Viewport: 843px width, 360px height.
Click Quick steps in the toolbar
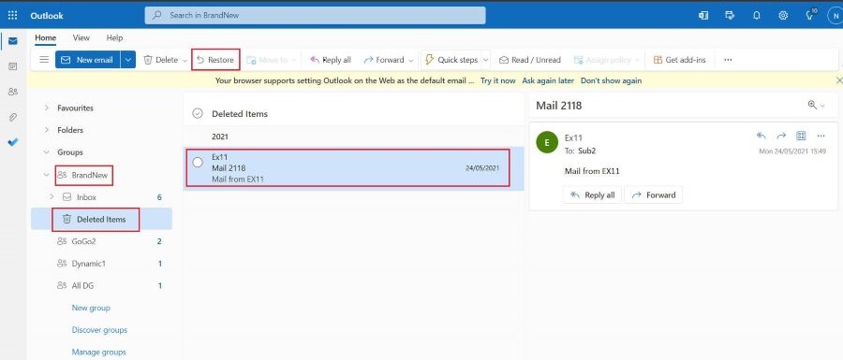(x=451, y=60)
